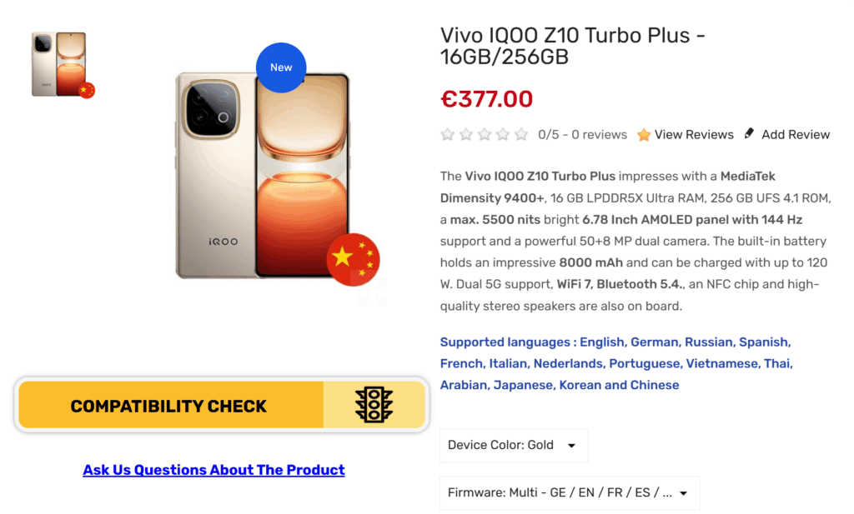Click the traffic light compatibility icon

(x=374, y=405)
